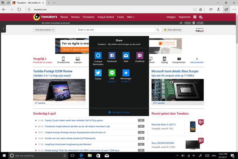Screen dimensions: 238x159
Task: Show tabs you've set aside
Action: (x=3, y=3)
